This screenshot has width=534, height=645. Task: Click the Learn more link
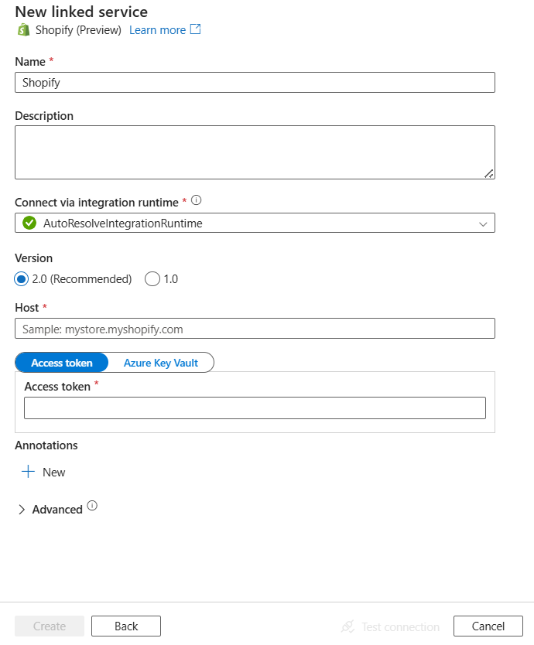[157, 29]
